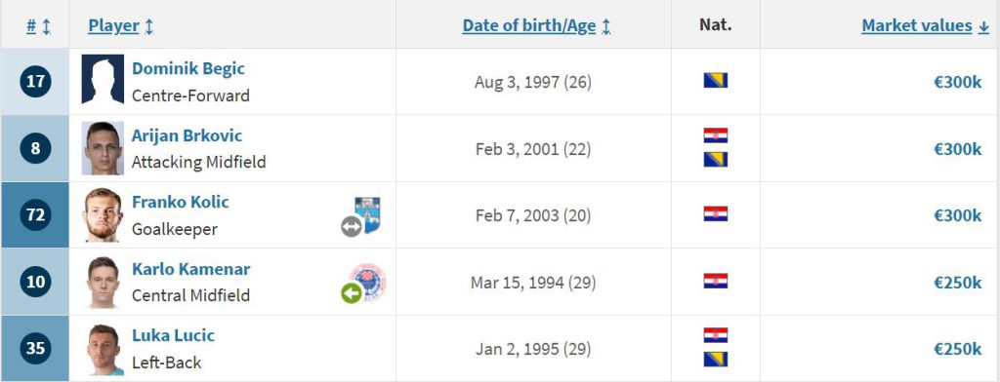Image resolution: width=1000 pixels, height=382 pixels.
Task: Click Bosnia flag in Luka Lucic row
Action: point(716,359)
